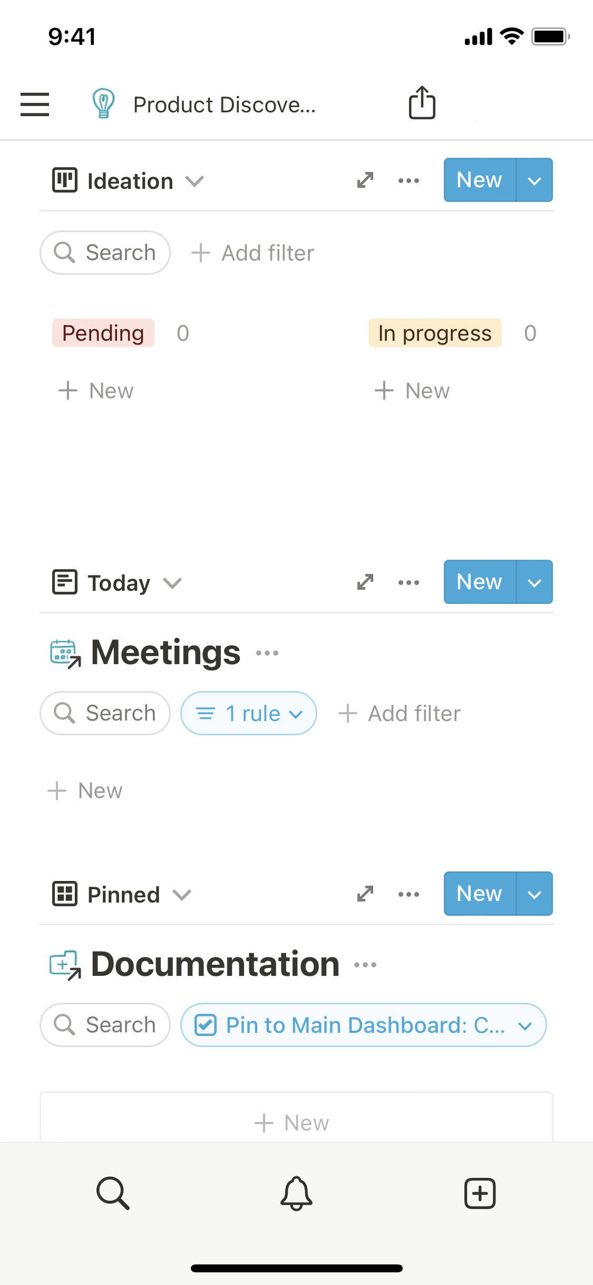
Task: Add a new card under In progress
Action: click(x=412, y=391)
